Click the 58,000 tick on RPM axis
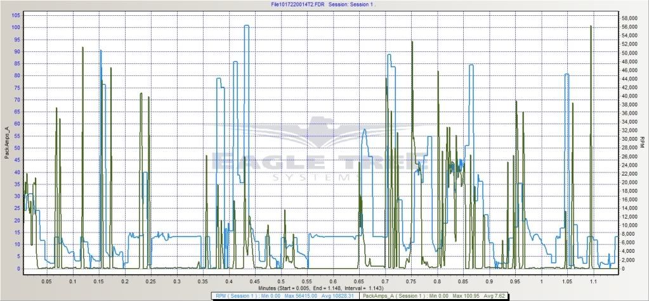 pos(631,18)
